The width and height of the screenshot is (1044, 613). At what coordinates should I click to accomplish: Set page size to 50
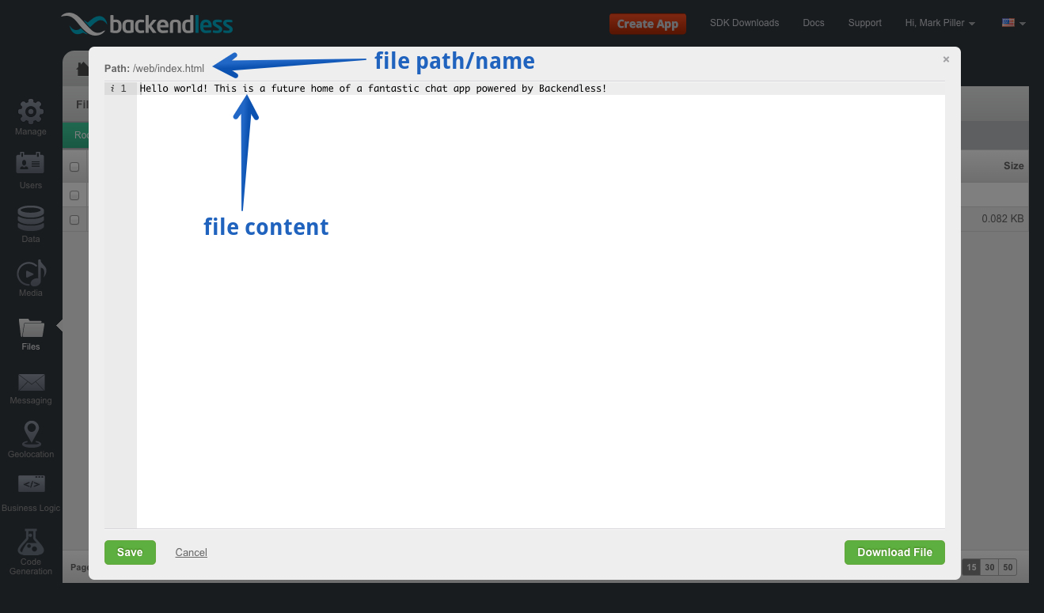1008,567
